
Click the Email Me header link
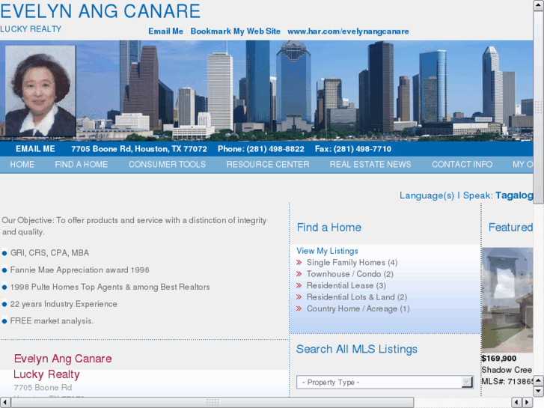[x=165, y=31]
